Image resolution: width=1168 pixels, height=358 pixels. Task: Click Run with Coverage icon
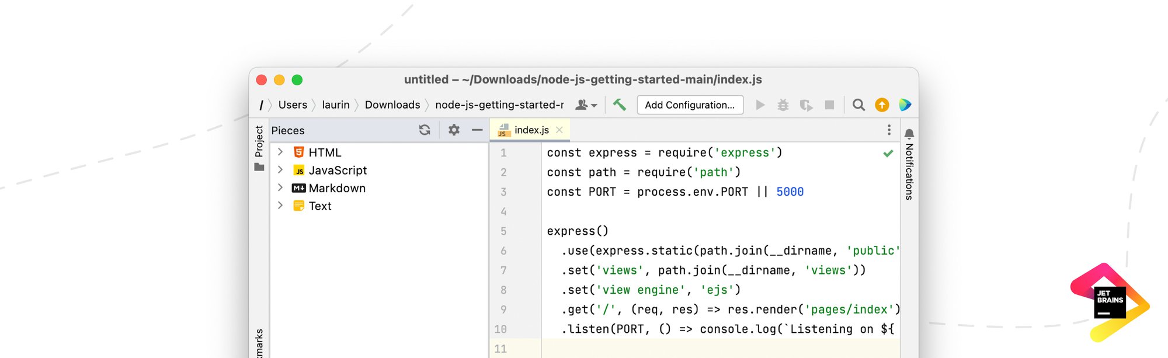(806, 105)
